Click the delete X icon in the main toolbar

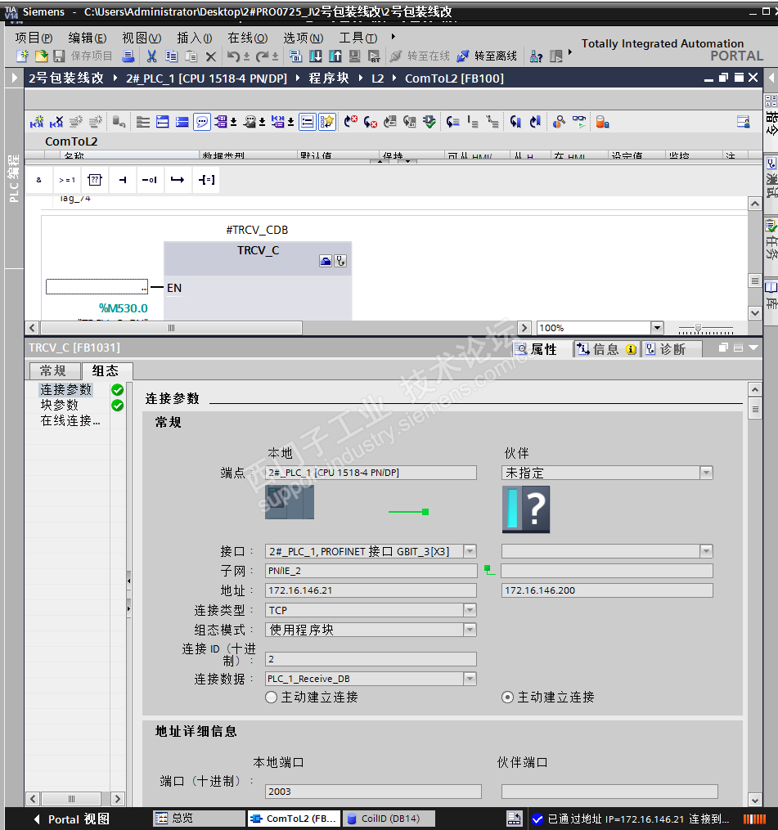(x=211, y=56)
